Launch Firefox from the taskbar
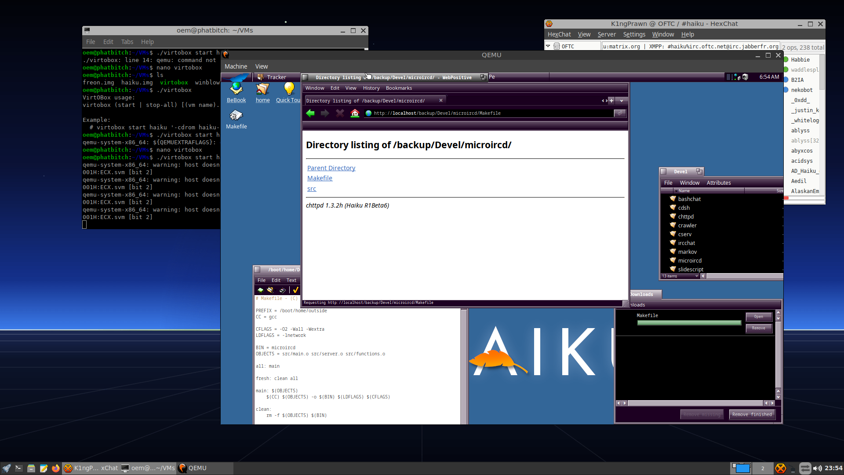This screenshot has width=844, height=475. click(55, 468)
